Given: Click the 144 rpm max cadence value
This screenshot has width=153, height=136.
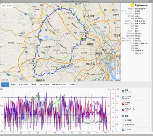Looking at the screenshot, I should [138, 41].
